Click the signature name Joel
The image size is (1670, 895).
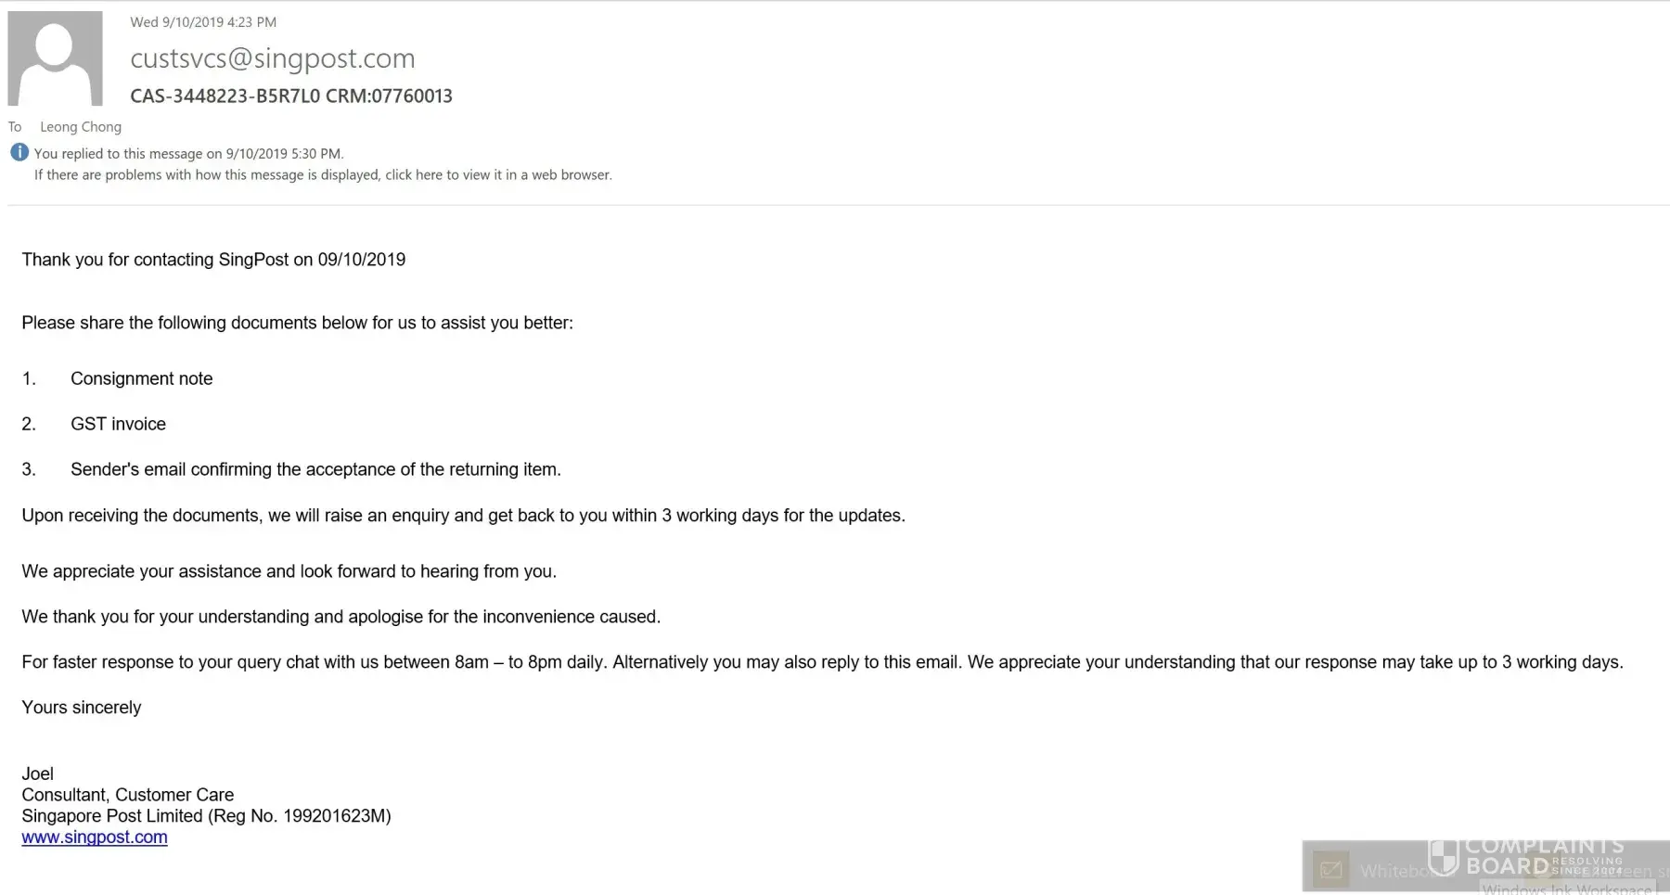(38, 774)
